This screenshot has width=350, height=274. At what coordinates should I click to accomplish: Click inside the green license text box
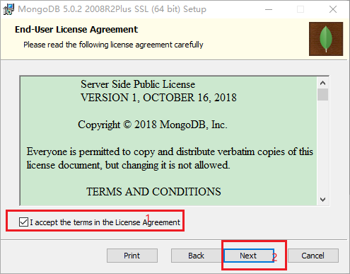[x=168, y=141]
